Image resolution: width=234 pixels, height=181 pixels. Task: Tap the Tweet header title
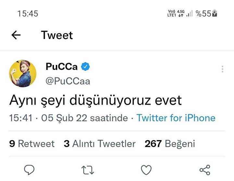pyautogui.click(x=57, y=35)
